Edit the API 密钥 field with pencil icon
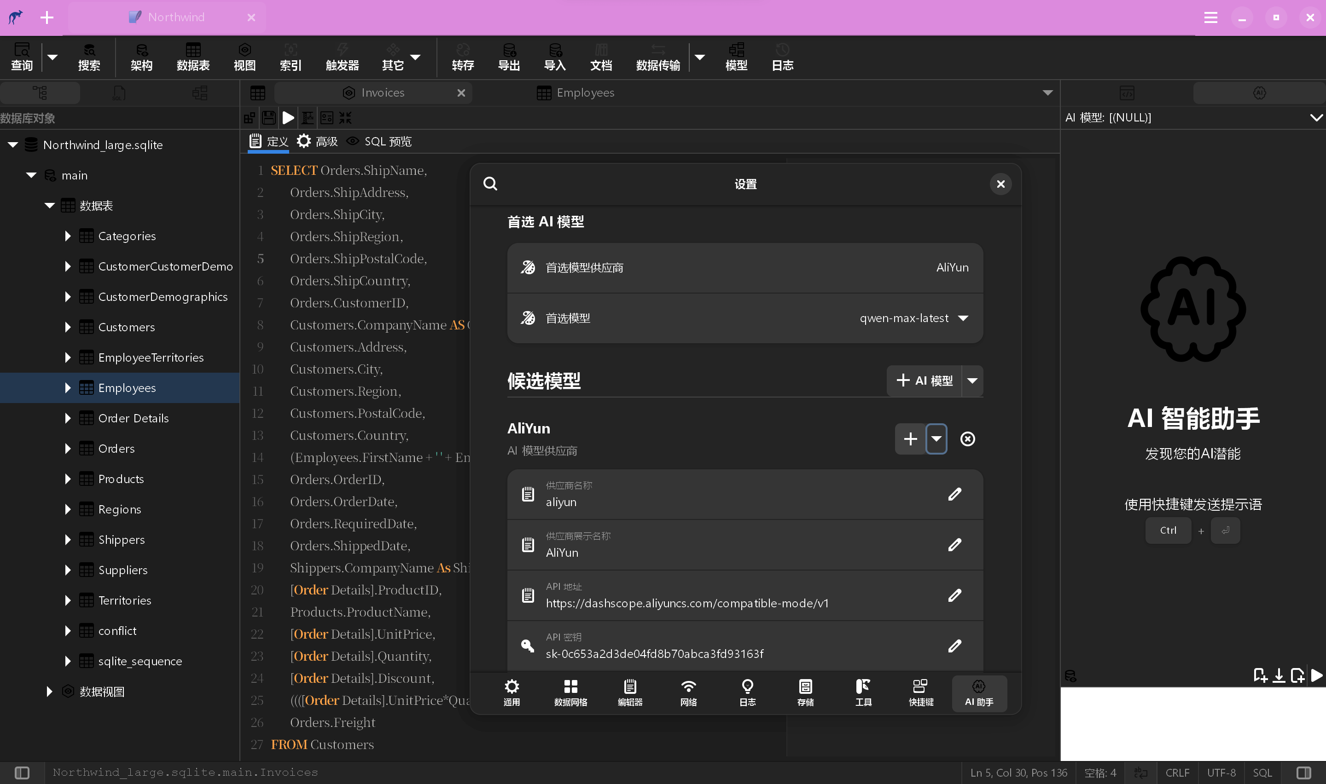Image resolution: width=1326 pixels, height=784 pixels. 954,646
